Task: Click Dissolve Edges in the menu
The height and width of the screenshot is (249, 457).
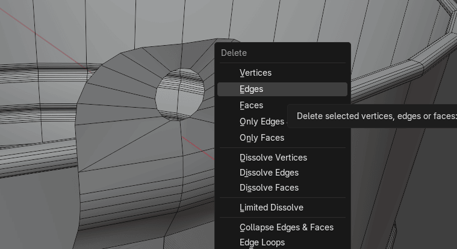Action: coord(269,173)
